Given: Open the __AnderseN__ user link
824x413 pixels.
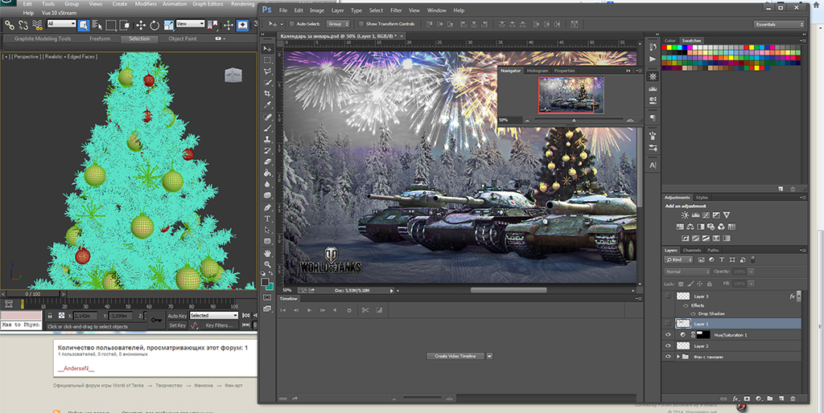Looking at the screenshot, I should coord(76,368).
